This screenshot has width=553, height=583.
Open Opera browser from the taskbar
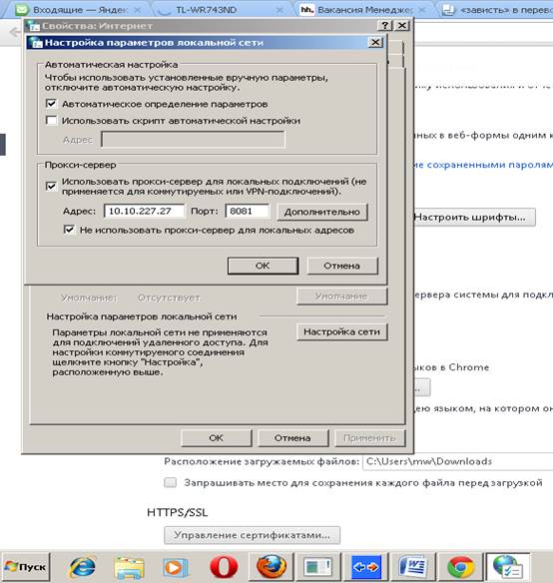point(224,567)
